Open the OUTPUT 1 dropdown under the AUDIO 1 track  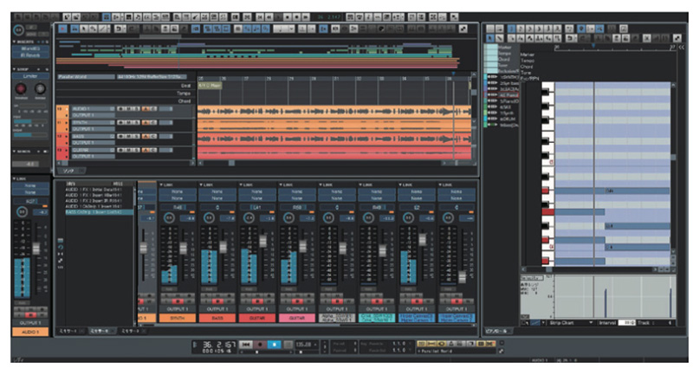coord(93,115)
